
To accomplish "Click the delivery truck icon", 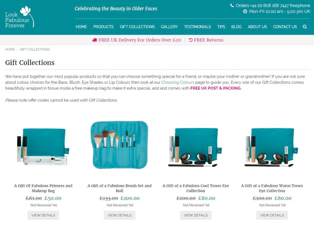I will point(94,40).
